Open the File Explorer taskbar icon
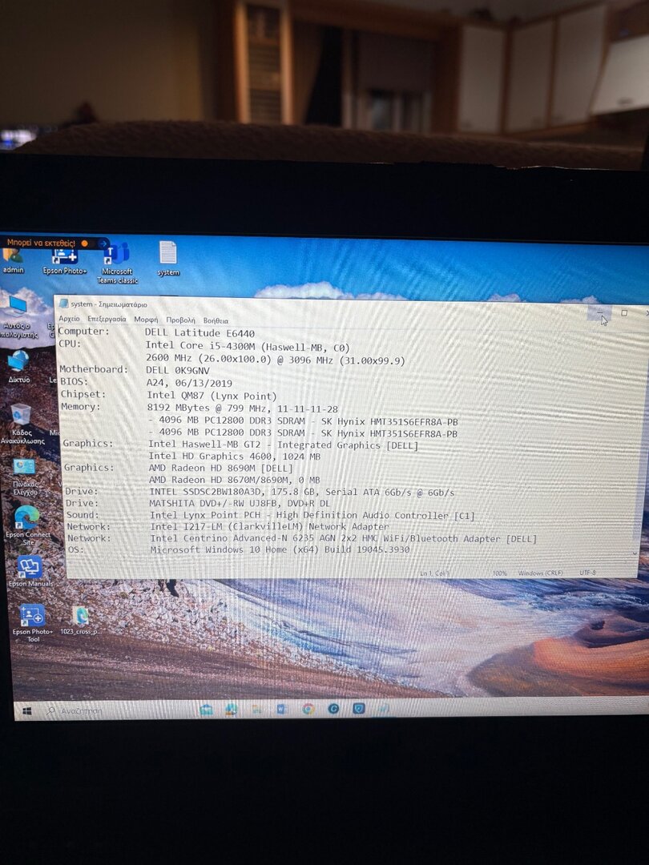The height and width of the screenshot is (865, 649). pos(256,709)
